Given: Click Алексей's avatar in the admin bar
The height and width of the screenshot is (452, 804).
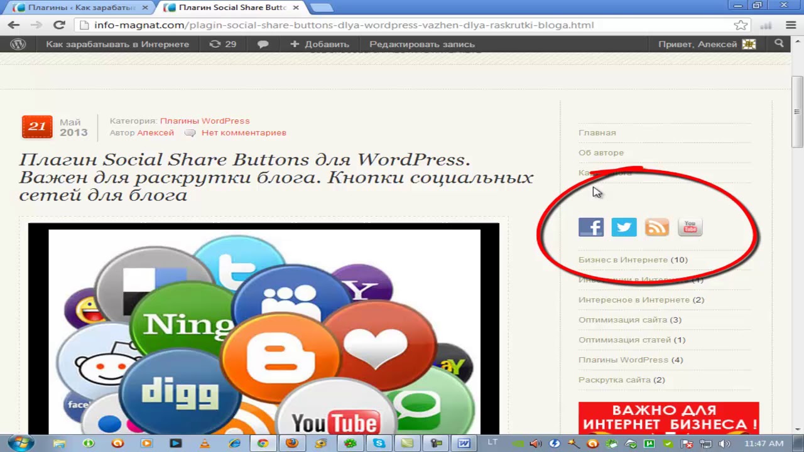Looking at the screenshot, I should coord(749,44).
